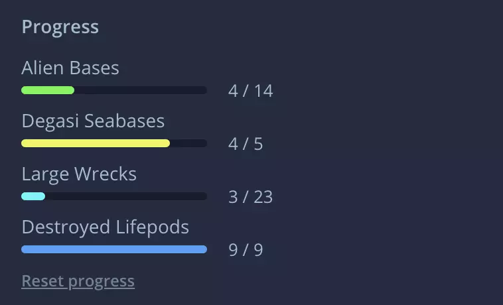503x305 pixels.
Task: Select the Degasi Seabases label
Action: [93, 121]
